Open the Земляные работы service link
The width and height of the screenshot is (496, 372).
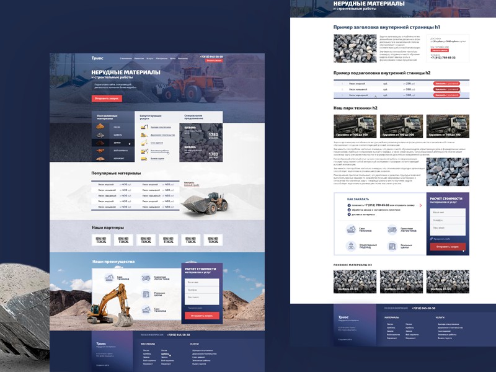(x=159, y=151)
